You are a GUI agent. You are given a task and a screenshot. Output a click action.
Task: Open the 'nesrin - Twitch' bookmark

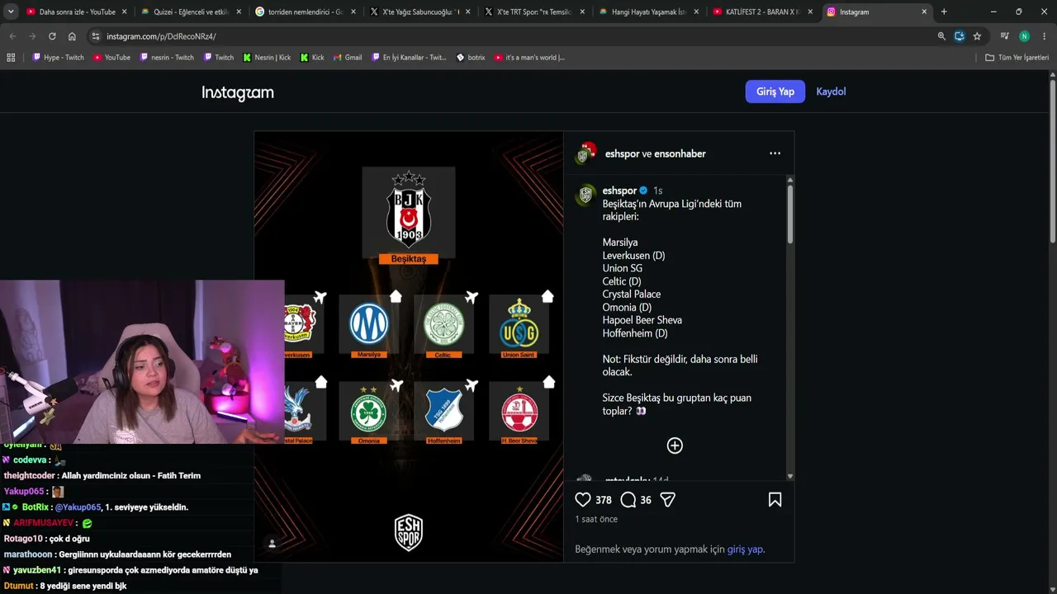[168, 58]
